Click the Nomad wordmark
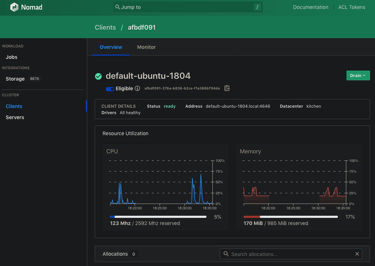 click(x=32, y=7)
